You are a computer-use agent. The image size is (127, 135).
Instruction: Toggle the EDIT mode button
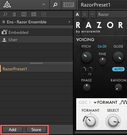coord(69,5)
